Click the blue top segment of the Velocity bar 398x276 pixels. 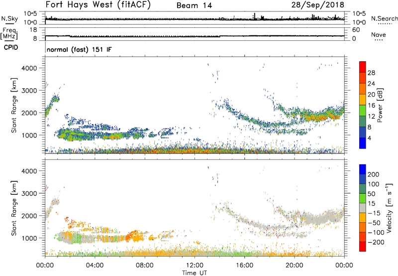point(363,169)
